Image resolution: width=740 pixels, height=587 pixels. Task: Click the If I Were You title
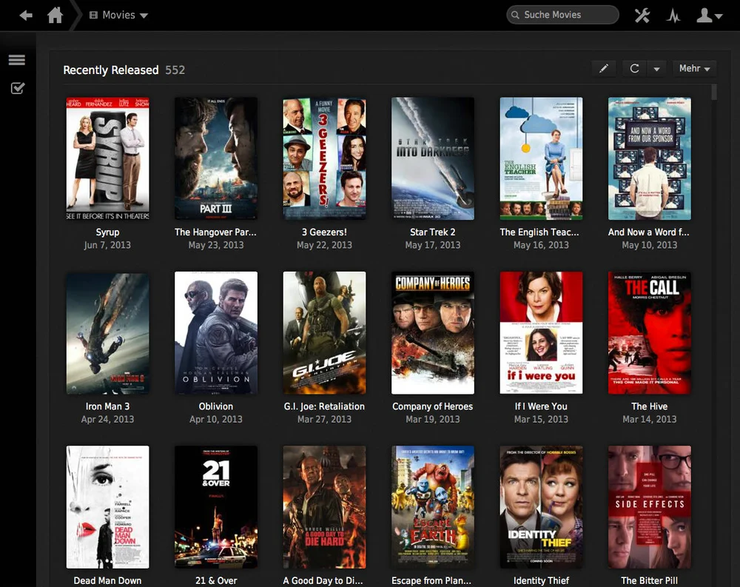541,406
